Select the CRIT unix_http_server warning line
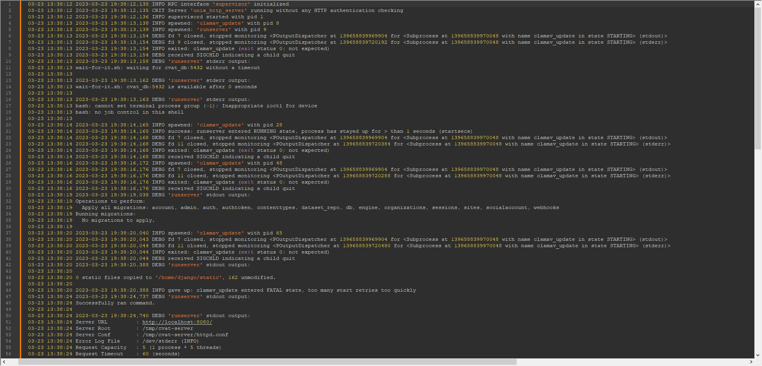Image resolution: width=762 pixels, height=366 pixels. [x=215, y=10]
